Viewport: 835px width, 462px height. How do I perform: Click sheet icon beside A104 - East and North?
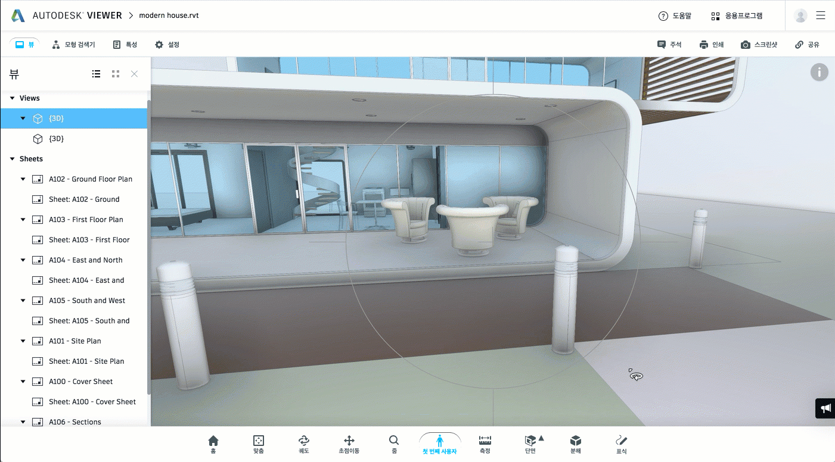(x=38, y=260)
